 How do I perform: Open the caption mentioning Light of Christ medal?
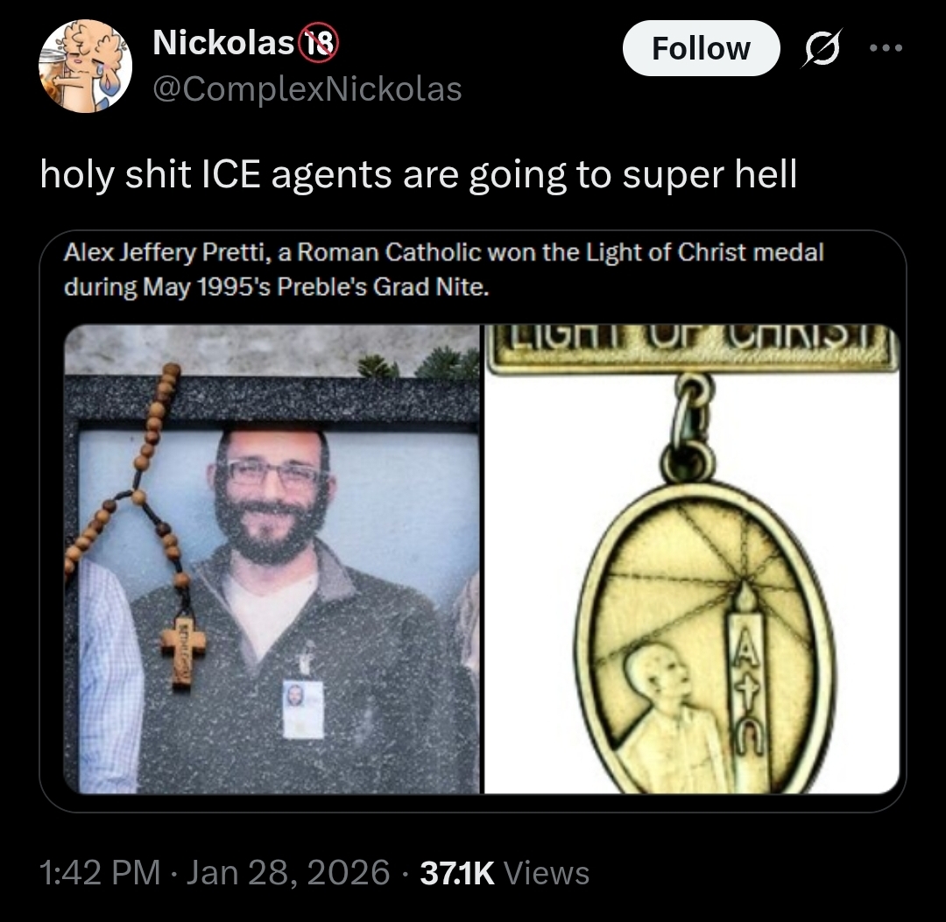443,269
